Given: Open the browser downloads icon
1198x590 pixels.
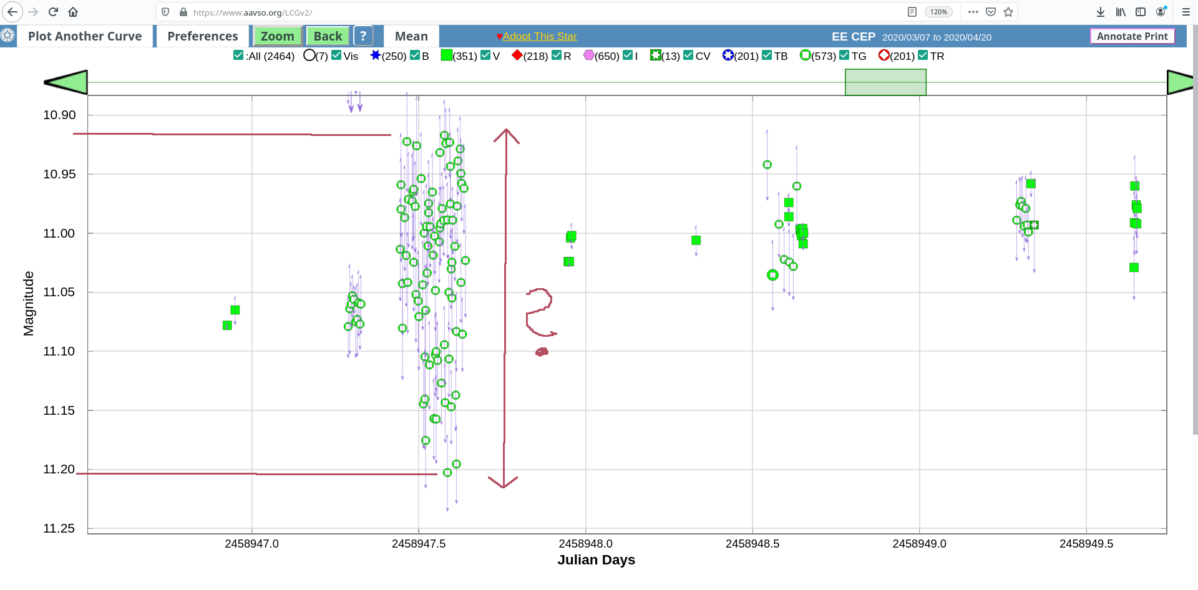Looking at the screenshot, I should point(1101,12).
